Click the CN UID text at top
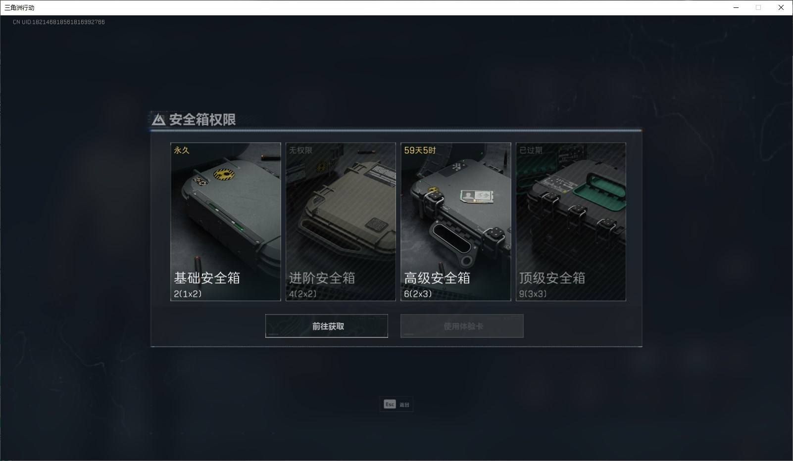This screenshot has width=793, height=461. [59, 22]
